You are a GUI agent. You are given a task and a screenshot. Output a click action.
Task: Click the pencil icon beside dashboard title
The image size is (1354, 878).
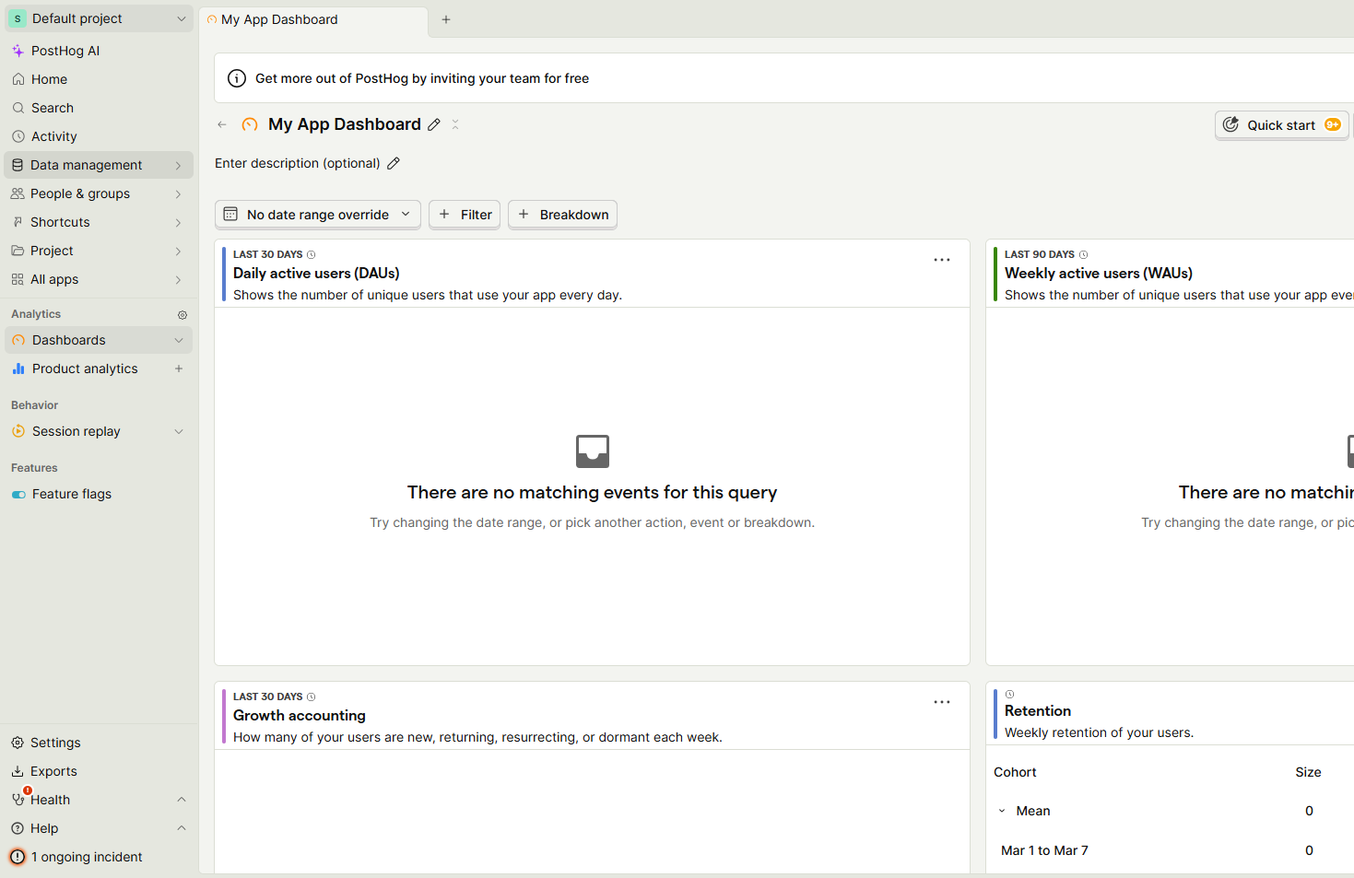[x=434, y=124]
